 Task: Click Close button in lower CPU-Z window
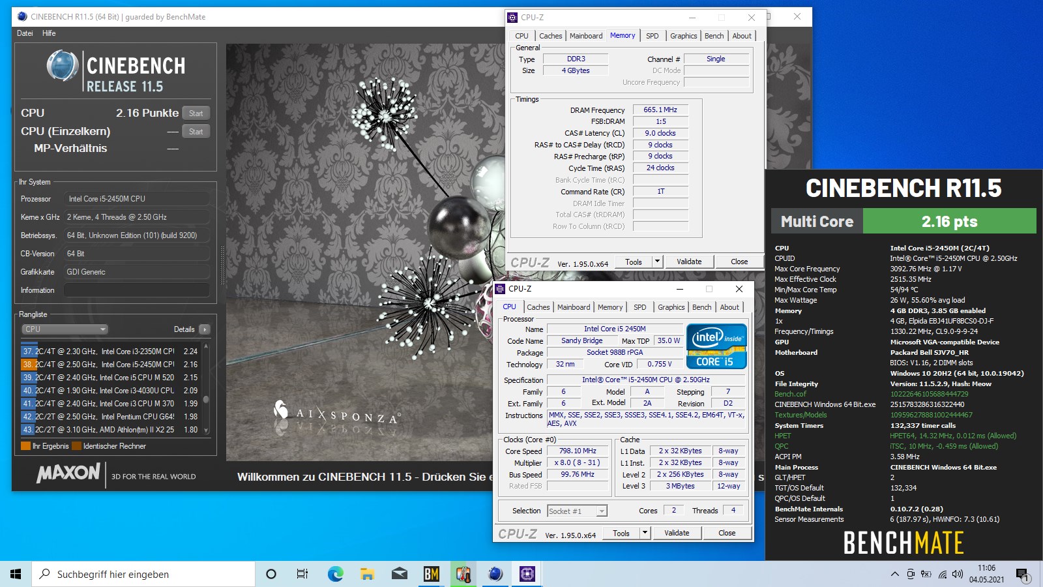coord(727,533)
